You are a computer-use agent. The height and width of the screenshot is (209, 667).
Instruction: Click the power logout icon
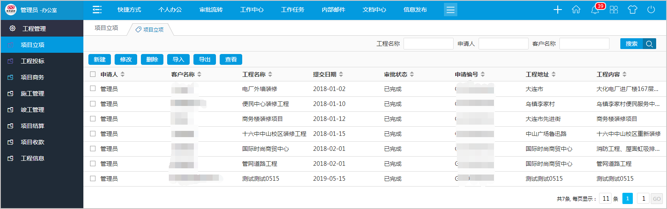(651, 10)
